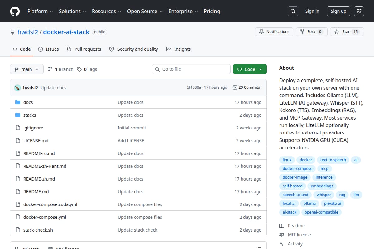Viewport: 374px width, 249px height.
Task: Click the hwdsl2 avatar in commit row
Action: coord(17,88)
